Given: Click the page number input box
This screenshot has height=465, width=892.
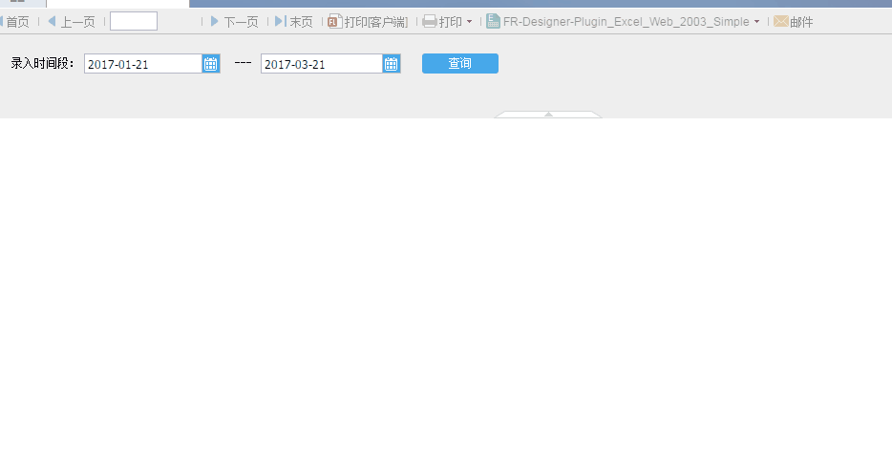Looking at the screenshot, I should pyautogui.click(x=134, y=22).
